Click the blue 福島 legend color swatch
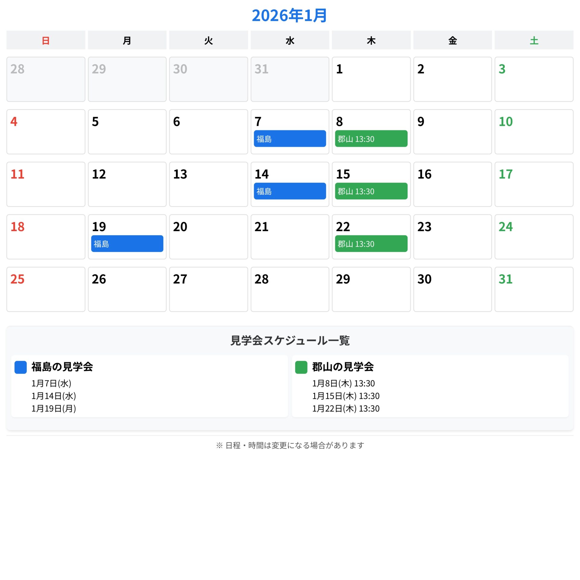Screen dimensions: 580x580 tap(21, 367)
